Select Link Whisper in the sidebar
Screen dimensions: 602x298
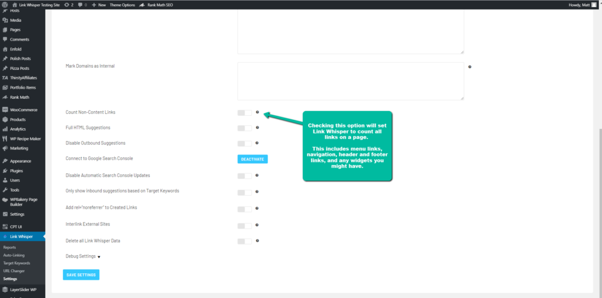click(x=23, y=236)
